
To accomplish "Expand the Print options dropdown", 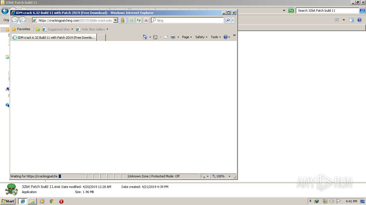I will [178, 37].
